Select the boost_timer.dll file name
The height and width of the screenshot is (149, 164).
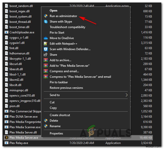coord(19,27)
